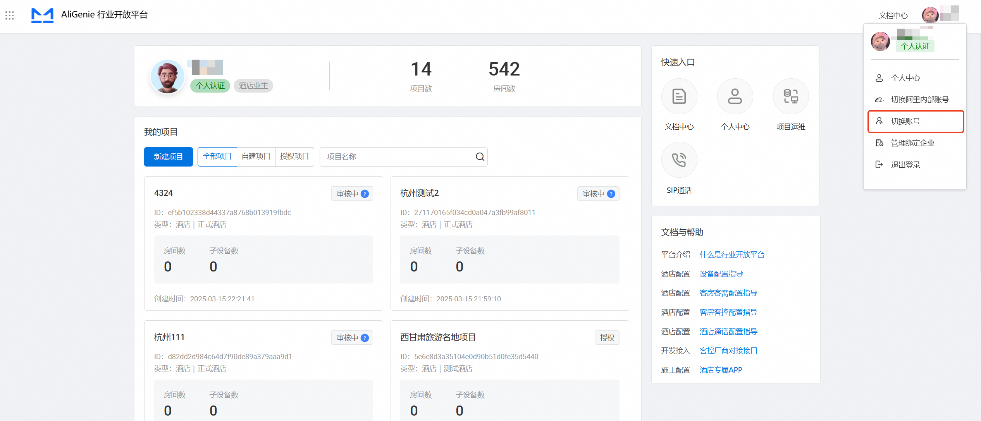Open project card 西甘肃旅游名地项目
Screen dimensions: 981x421
click(509, 371)
